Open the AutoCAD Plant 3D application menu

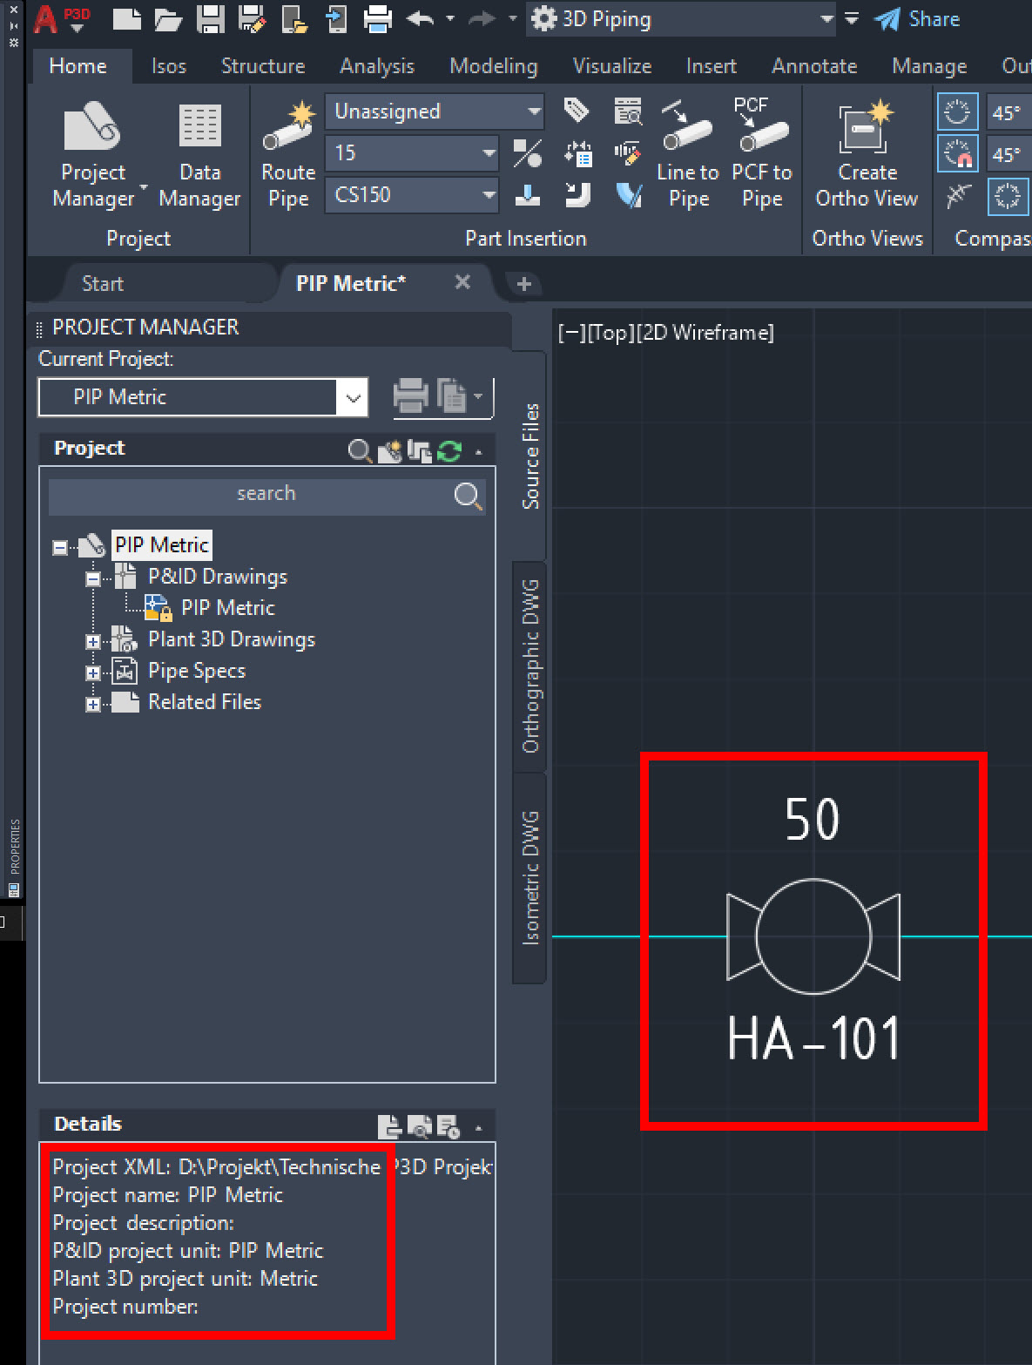click(x=61, y=17)
